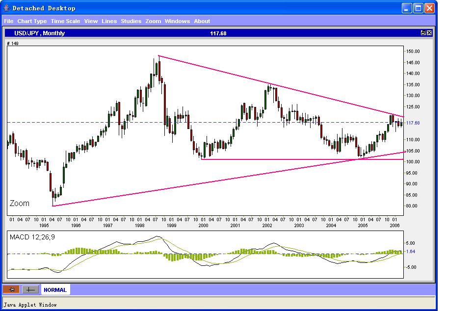The image size is (472, 311).
Task: Open the Zoom menu in the menu bar
Action: [153, 21]
